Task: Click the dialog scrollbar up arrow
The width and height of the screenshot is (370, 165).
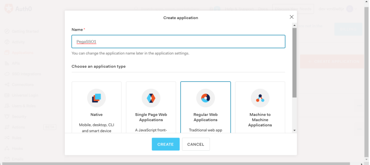Action: [294, 25]
